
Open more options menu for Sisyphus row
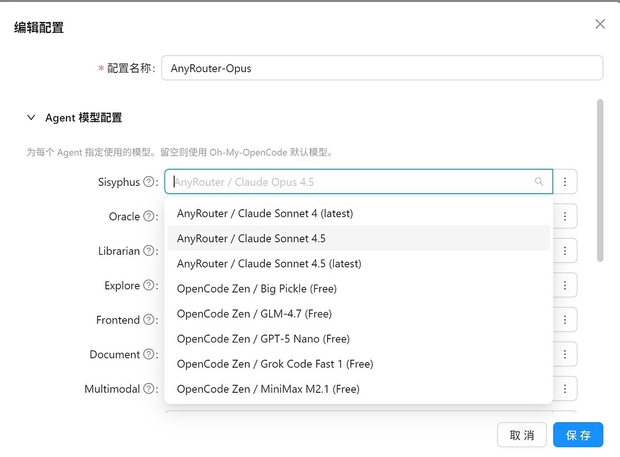tap(565, 182)
